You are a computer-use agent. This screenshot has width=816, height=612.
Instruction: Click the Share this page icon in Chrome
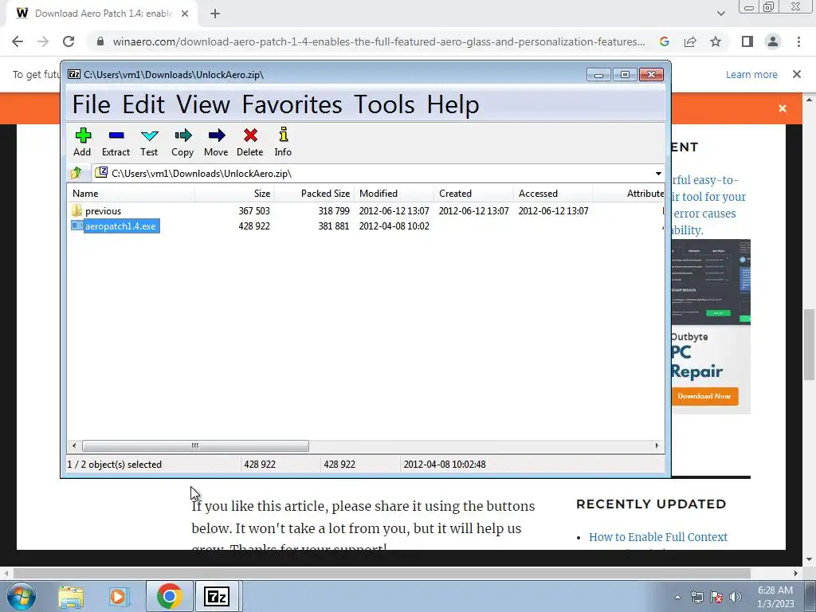click(690, 41)
